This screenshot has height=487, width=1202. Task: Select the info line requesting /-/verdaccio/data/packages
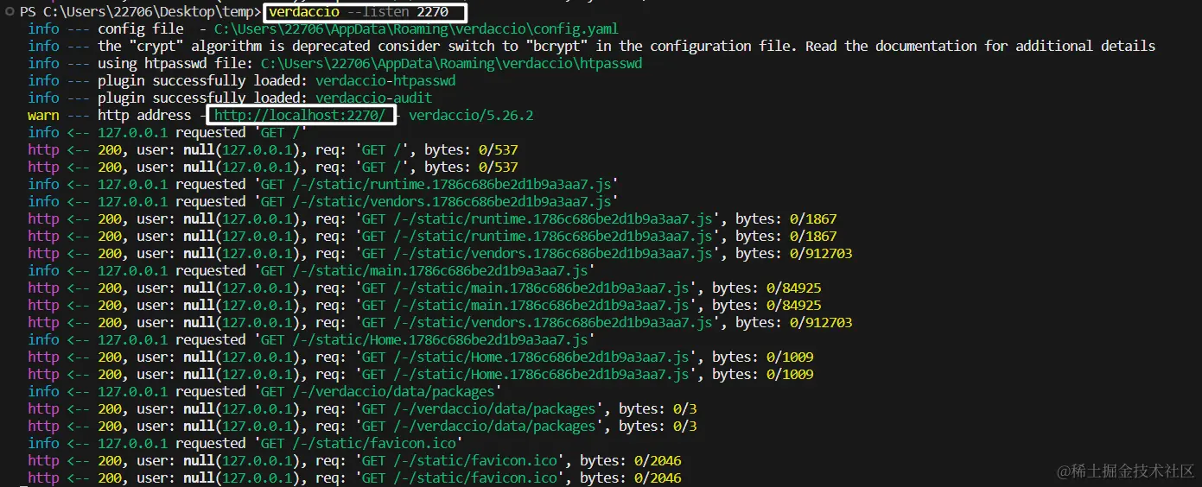pos(265,391)
